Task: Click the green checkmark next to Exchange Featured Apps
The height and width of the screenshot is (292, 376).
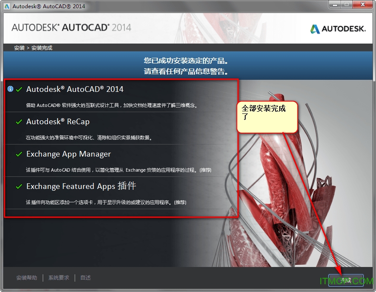Action: point(19,187)
